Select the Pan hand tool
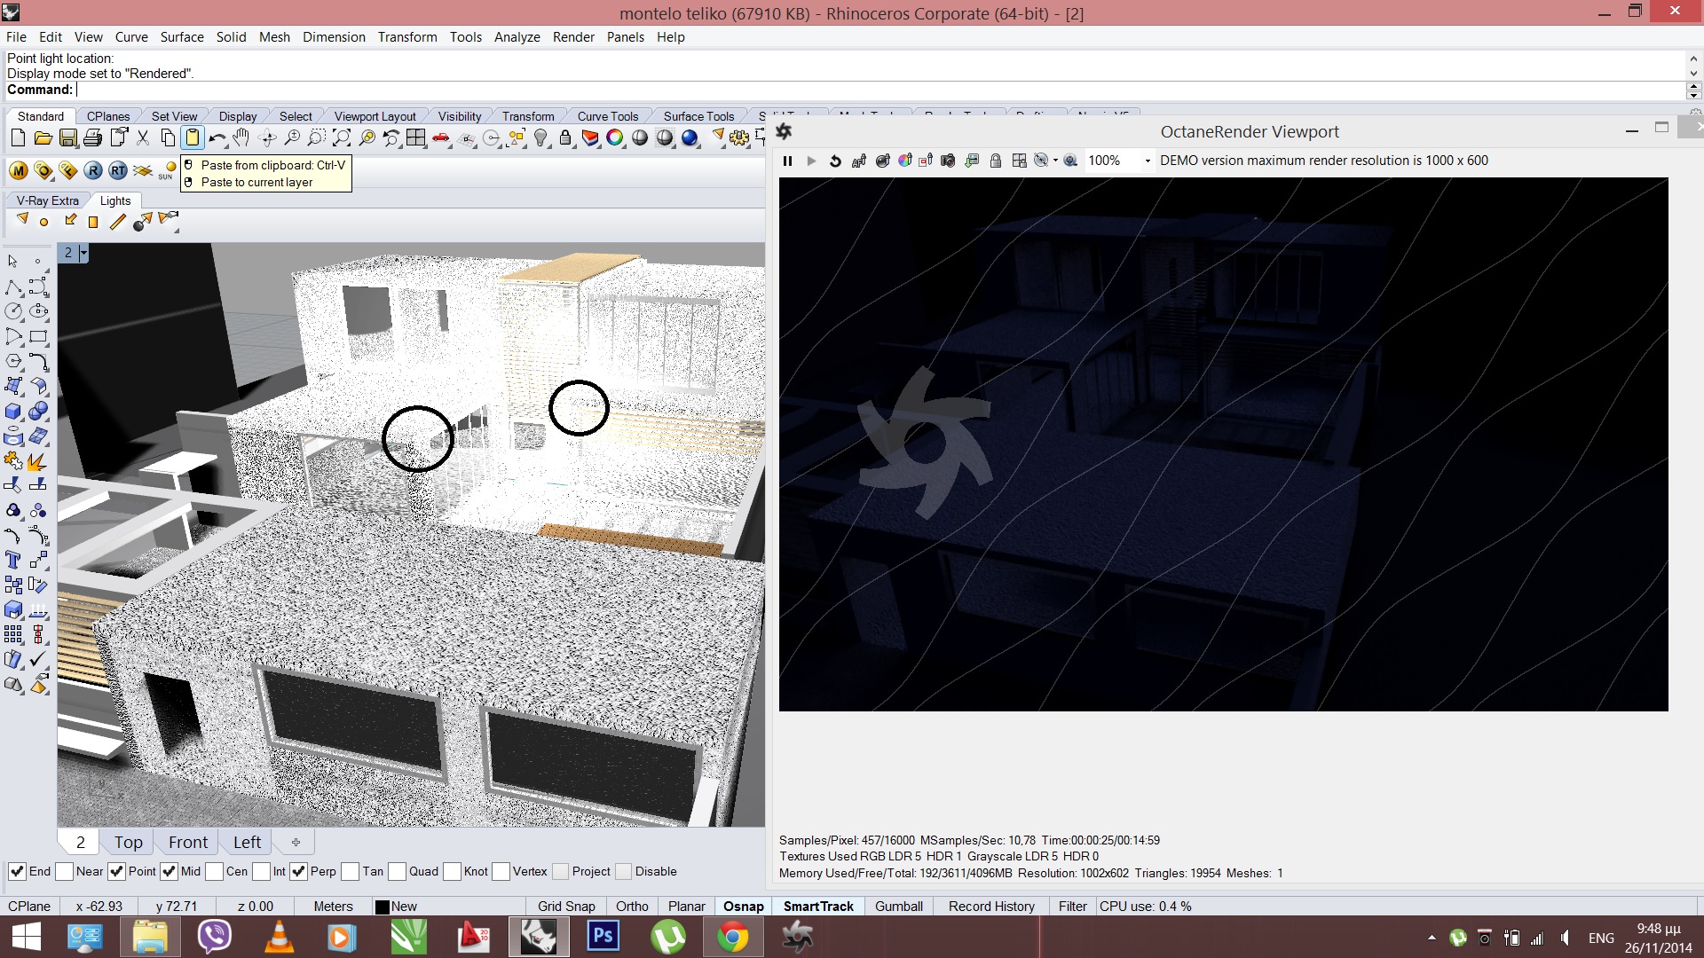 point(241,137)
